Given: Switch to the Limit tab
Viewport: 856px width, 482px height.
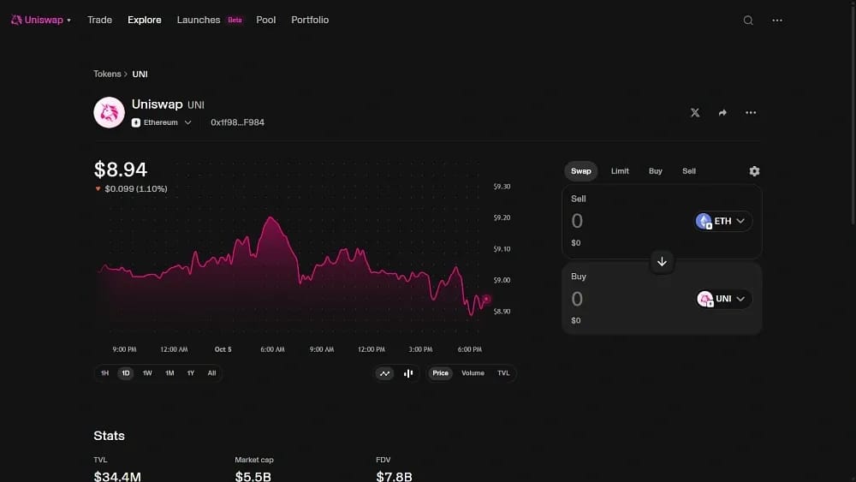Looking at the screenshot, I should (x=620, y=171).
